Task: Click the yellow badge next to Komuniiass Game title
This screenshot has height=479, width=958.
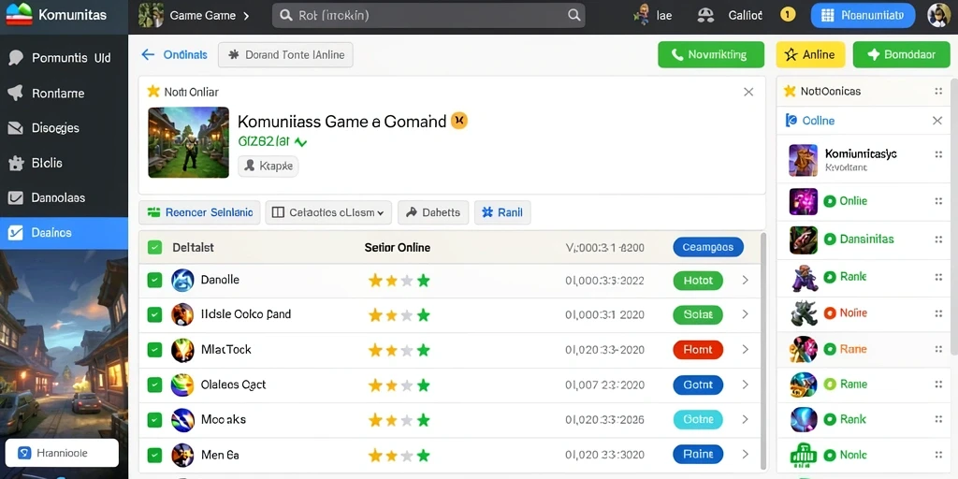Action: (458, 121)
